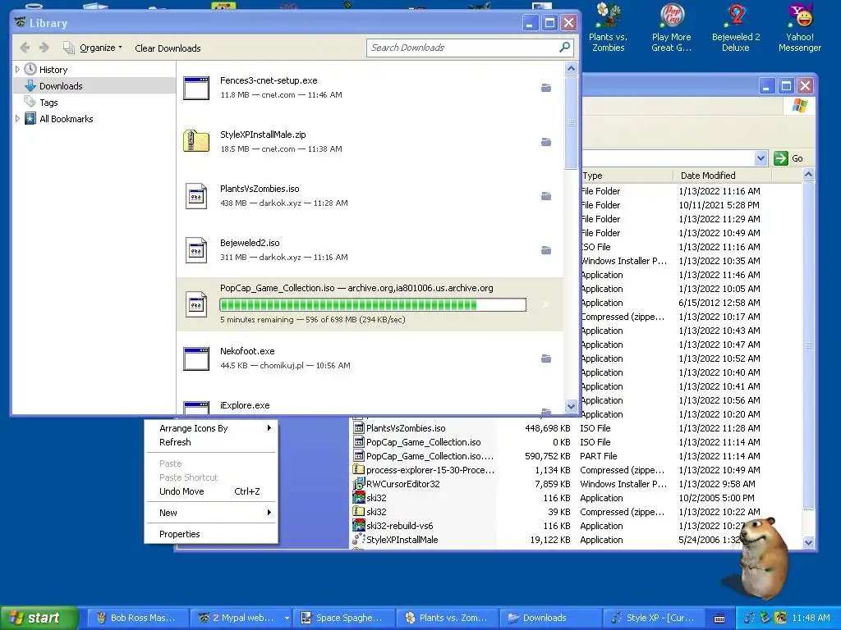Open New submenu in context menu

tap(212, 513)
